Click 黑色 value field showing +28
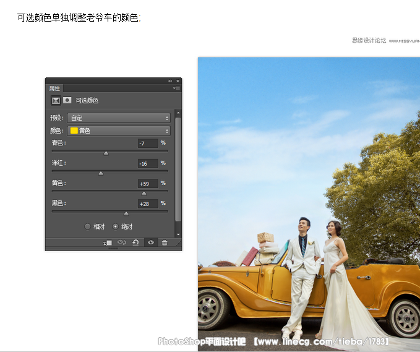Screen dimensions: 420x352 click(148, 204)
